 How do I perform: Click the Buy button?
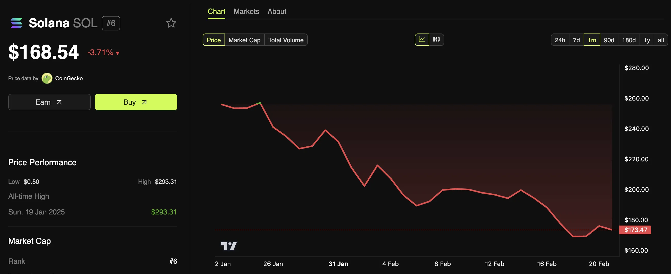(x=136, y=102)
